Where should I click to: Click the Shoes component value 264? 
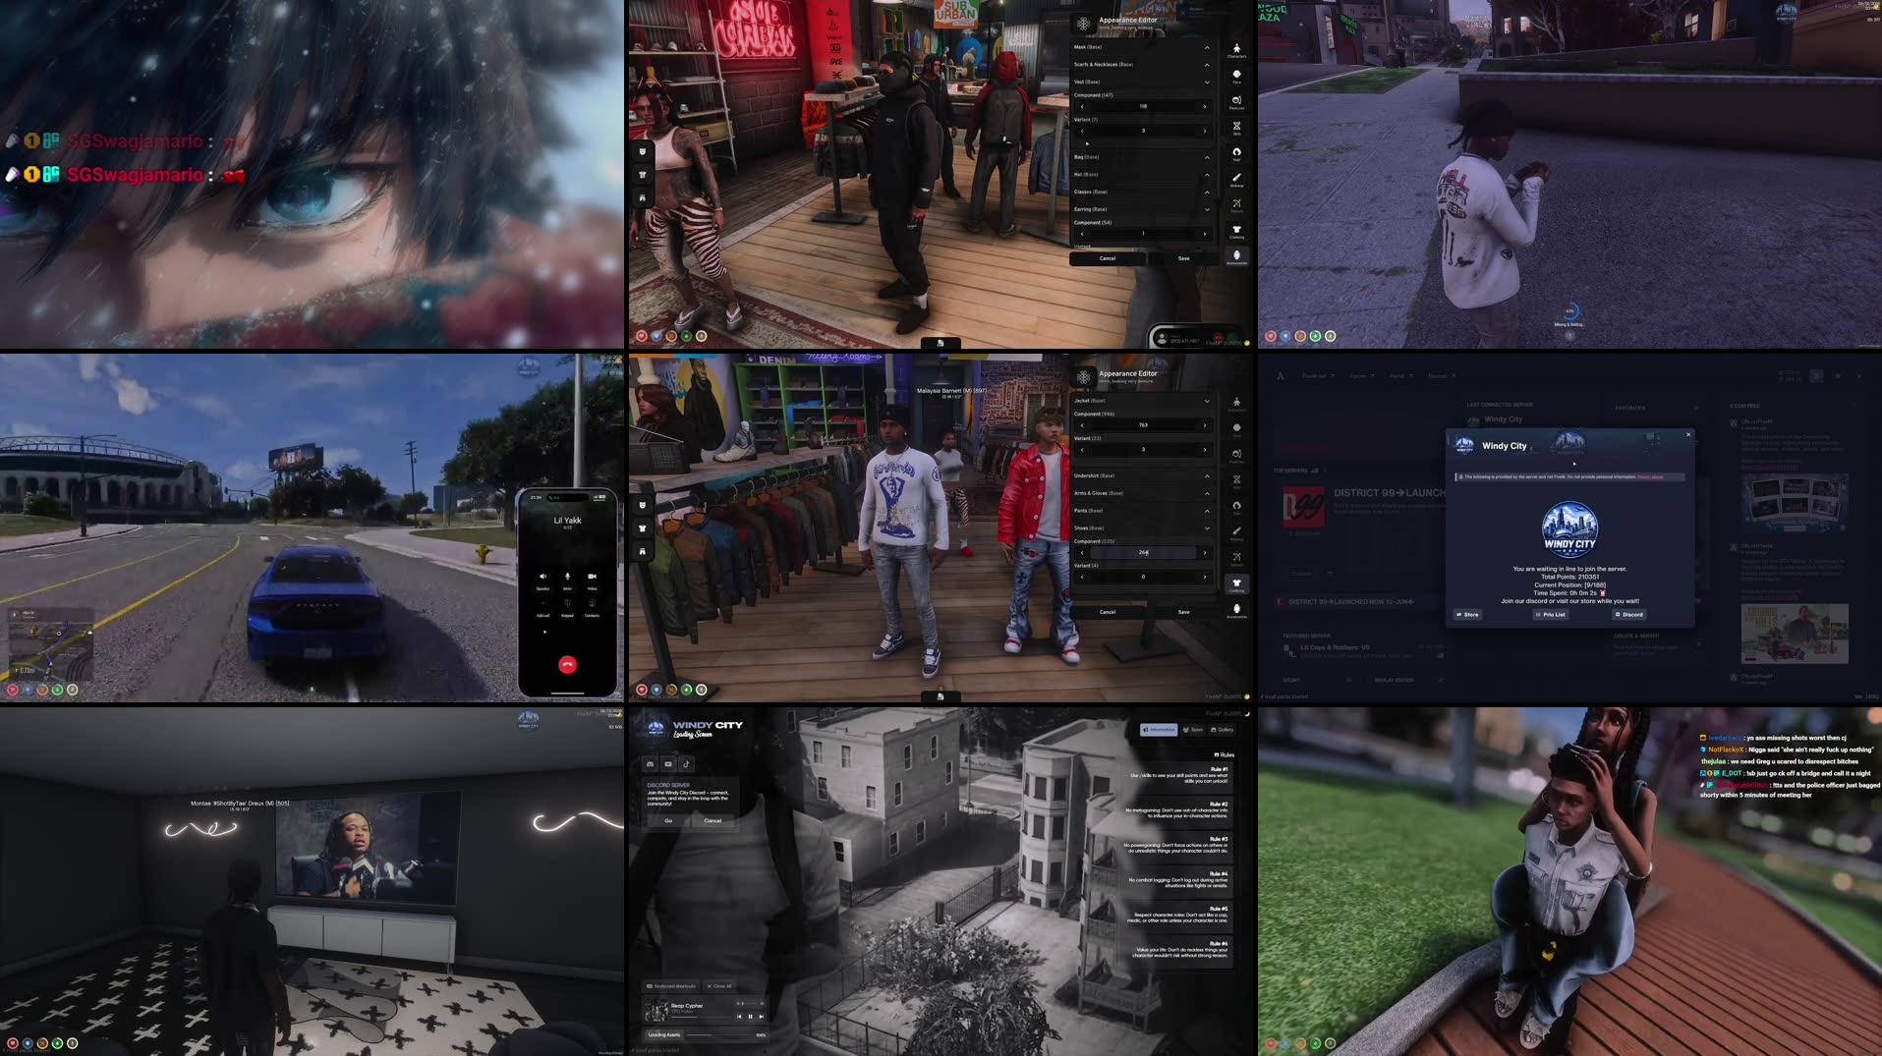click(x=1143, y=552)
